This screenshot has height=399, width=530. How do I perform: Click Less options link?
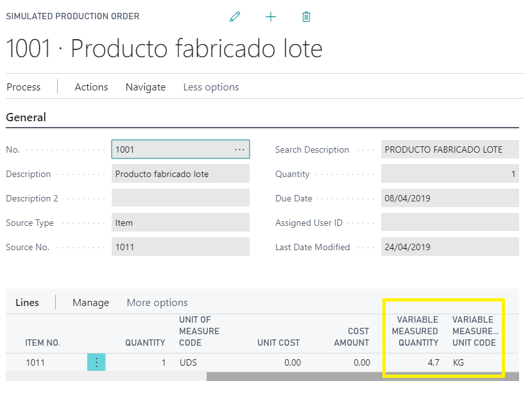point(211,87)
